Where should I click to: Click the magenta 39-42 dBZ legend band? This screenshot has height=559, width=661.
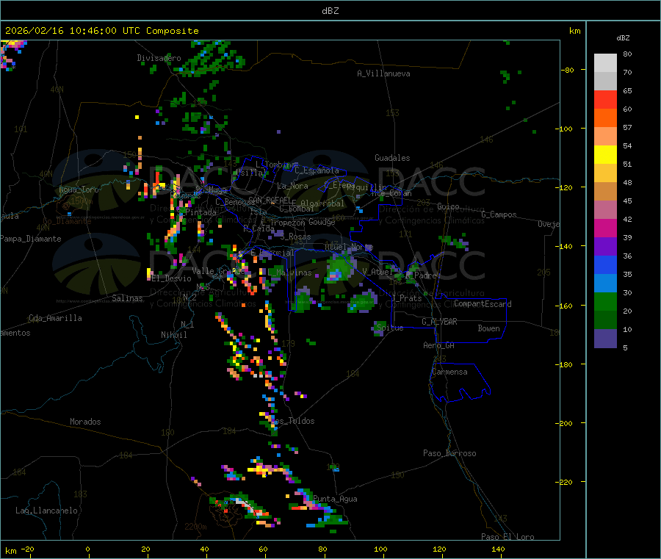(605, 228)
